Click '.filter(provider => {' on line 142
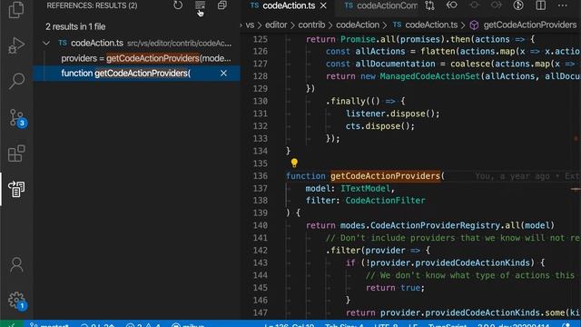Image resolution: width=581 pixels, height=327 pixels. point(378,251)
